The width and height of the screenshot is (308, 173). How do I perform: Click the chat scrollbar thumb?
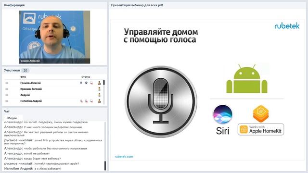pos(105,166)
